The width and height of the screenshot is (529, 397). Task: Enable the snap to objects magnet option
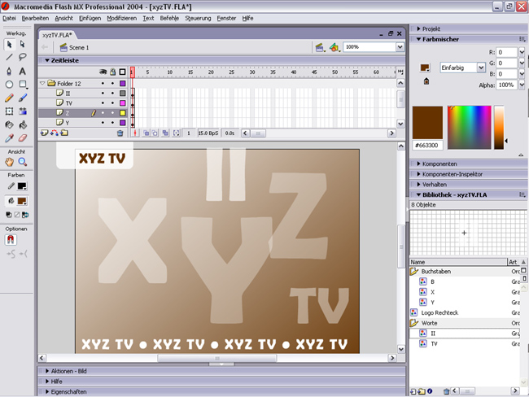tap(11, 240)
